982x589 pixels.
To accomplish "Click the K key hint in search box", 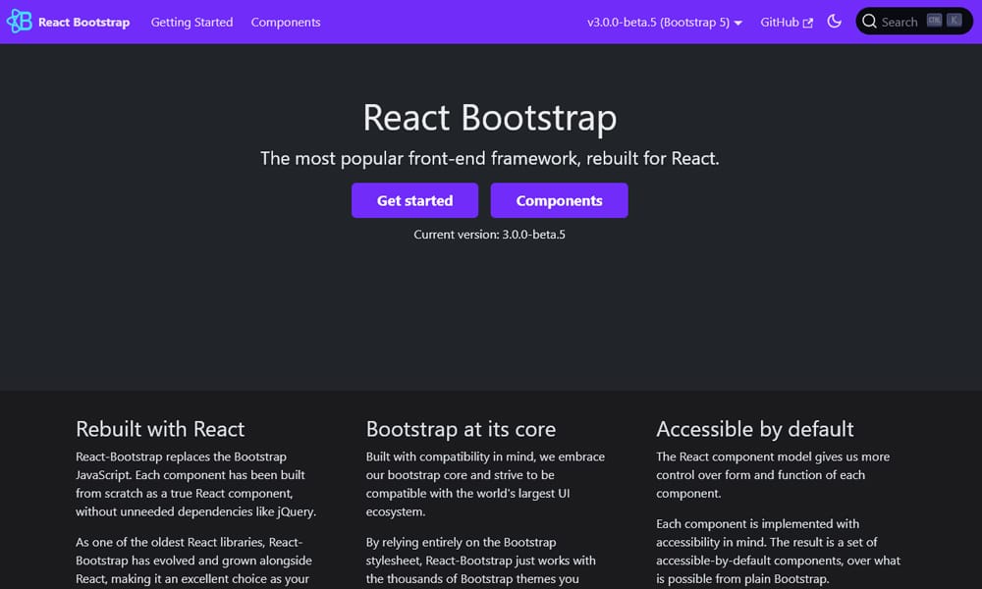I will [954, 20].
